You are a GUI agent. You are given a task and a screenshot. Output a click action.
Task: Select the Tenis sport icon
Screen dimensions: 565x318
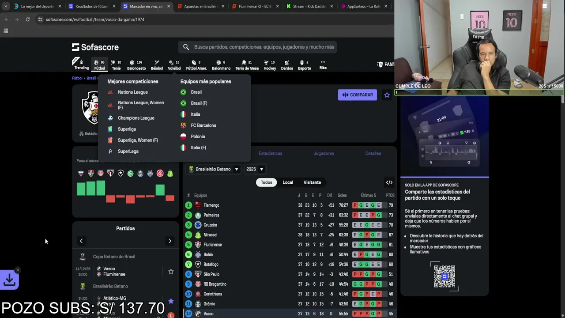pos(116,64)
